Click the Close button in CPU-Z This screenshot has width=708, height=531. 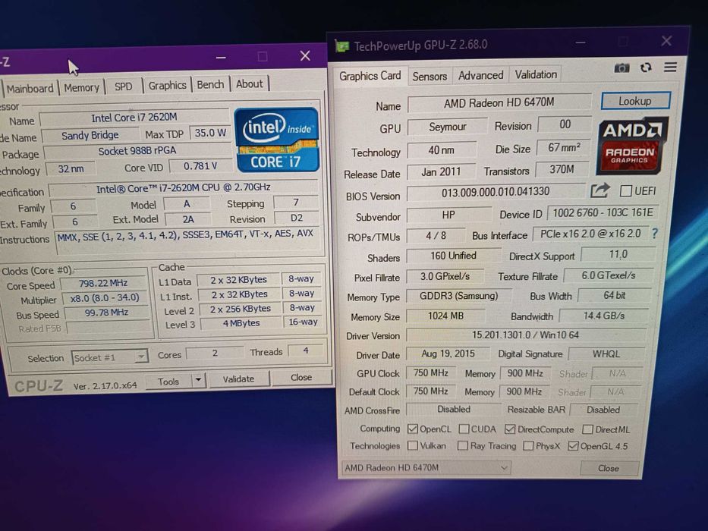(301, 377)
